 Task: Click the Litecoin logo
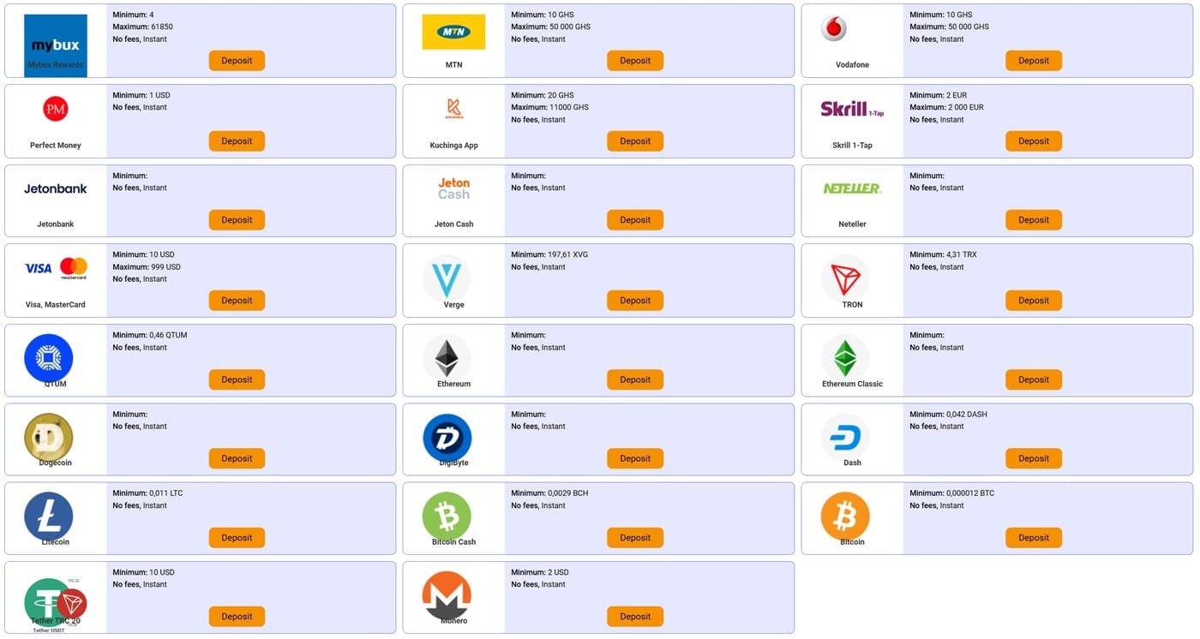pyautogui.click(x=49, y=515)
